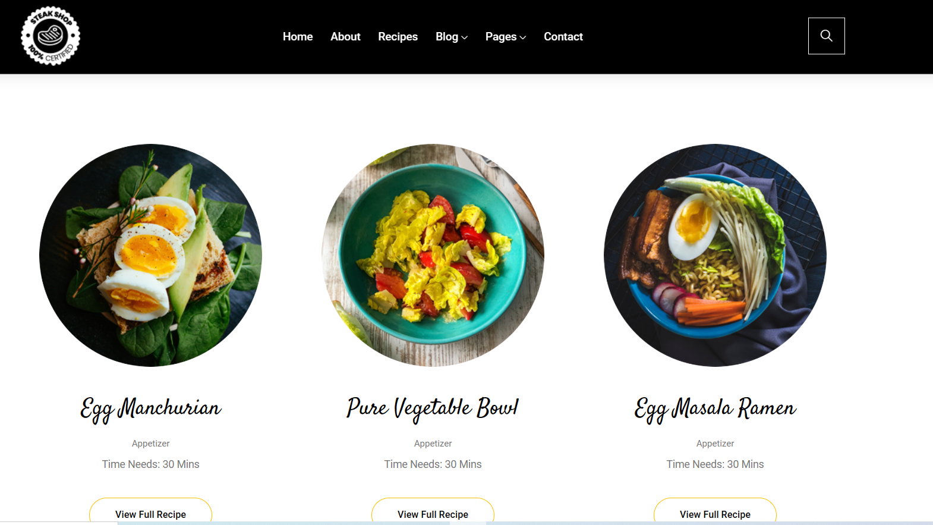933x525 pixels.
Task: Expand the Pages dropdown chevron
Action: click(x=523, y=37)
